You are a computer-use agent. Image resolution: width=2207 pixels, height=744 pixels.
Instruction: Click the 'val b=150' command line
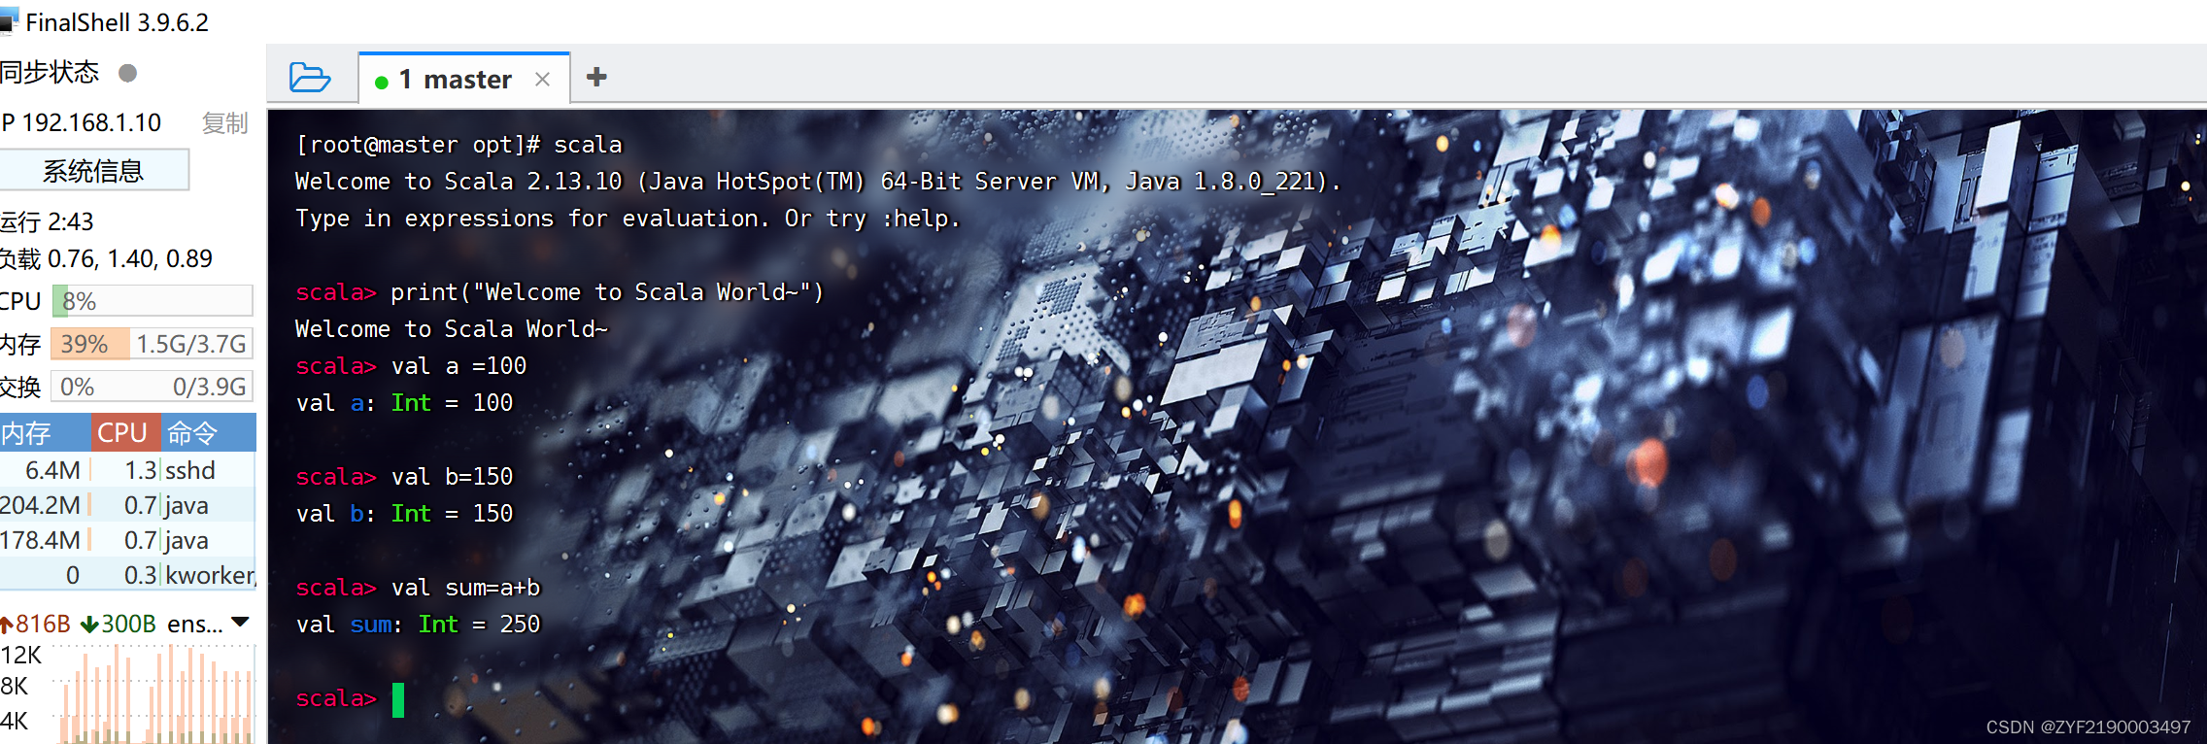pos(404,477)
